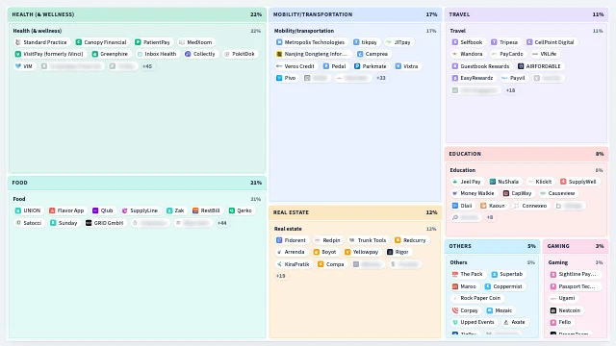Expand the +8 more Education companies
Image resolution: width=616 pixels, height=346 pixels.
click(490, 217)
